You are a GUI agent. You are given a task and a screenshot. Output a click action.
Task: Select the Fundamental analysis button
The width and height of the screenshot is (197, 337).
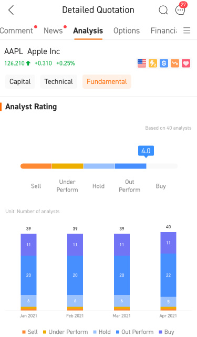tap(107, 82)
